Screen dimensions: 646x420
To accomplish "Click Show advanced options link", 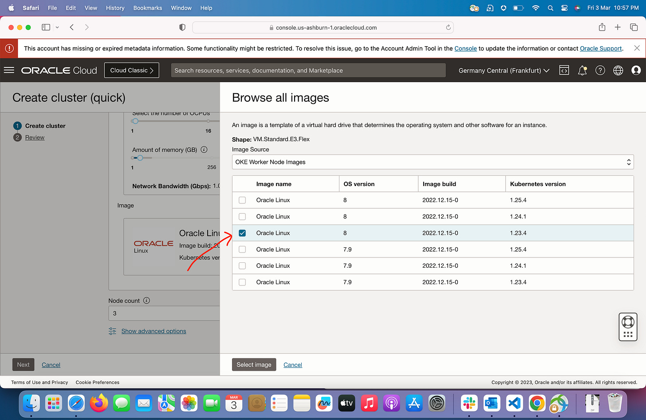I will pos(154,331).
